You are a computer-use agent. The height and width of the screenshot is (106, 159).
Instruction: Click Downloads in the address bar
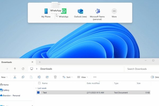point(46,69)
